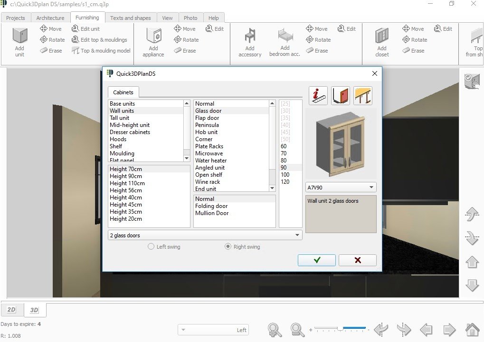Expand the 2 glass doors dropdown

point(205,235)
